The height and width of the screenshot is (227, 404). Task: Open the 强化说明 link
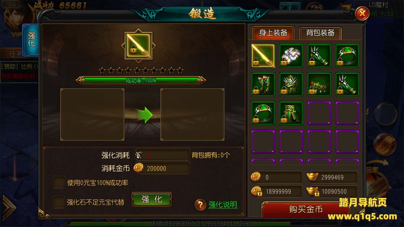pos(223,205)
